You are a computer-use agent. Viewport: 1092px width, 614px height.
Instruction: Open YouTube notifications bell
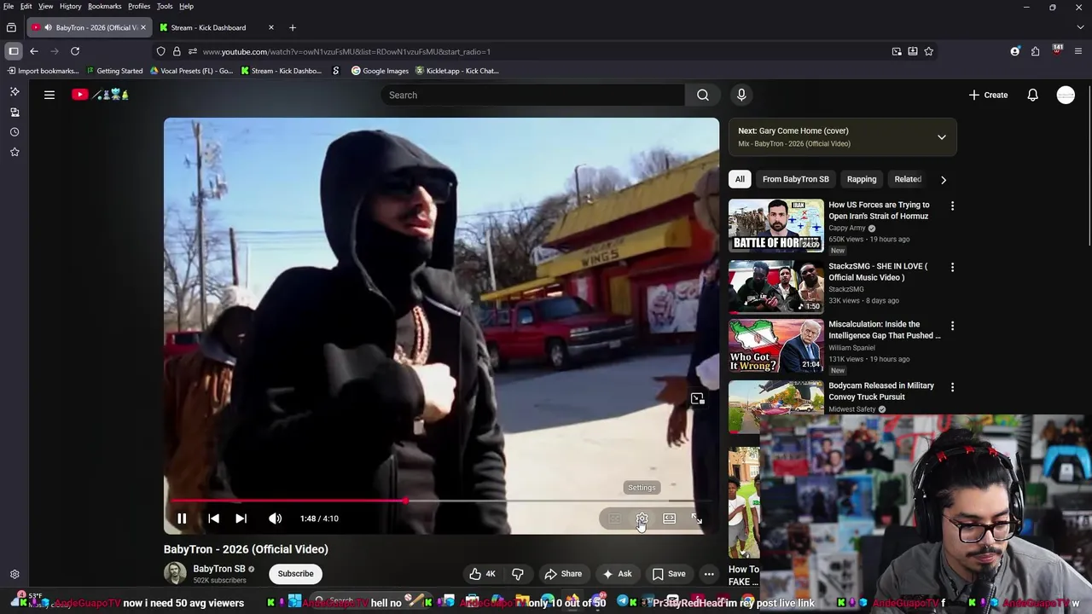click(1032, 95)
